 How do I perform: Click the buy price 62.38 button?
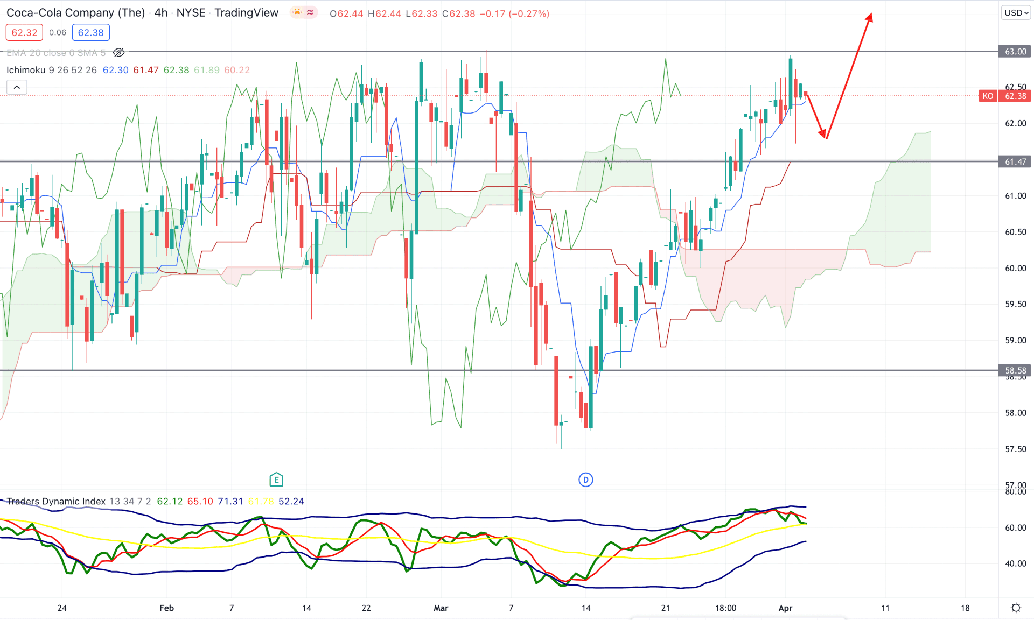[91, 32]
